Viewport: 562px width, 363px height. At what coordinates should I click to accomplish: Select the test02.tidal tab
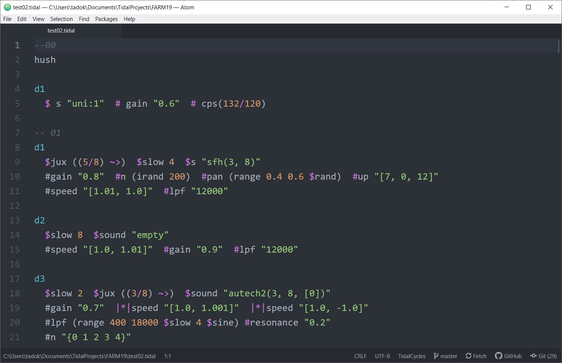coord(61,31)
